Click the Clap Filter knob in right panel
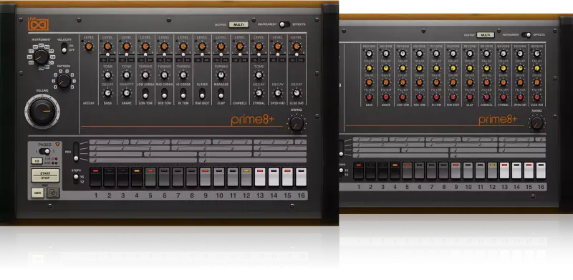The image size is (573, 280). pyautogui.click(x=470, y=97)
